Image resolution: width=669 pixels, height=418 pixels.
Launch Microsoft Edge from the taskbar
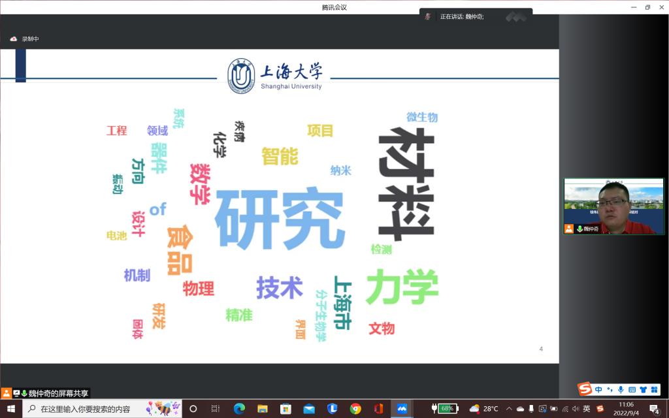239,409
